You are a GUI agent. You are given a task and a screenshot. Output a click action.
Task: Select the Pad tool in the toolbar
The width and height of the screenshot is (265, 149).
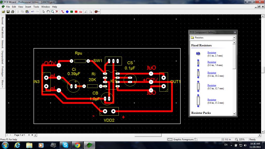(x=67, y=12)
